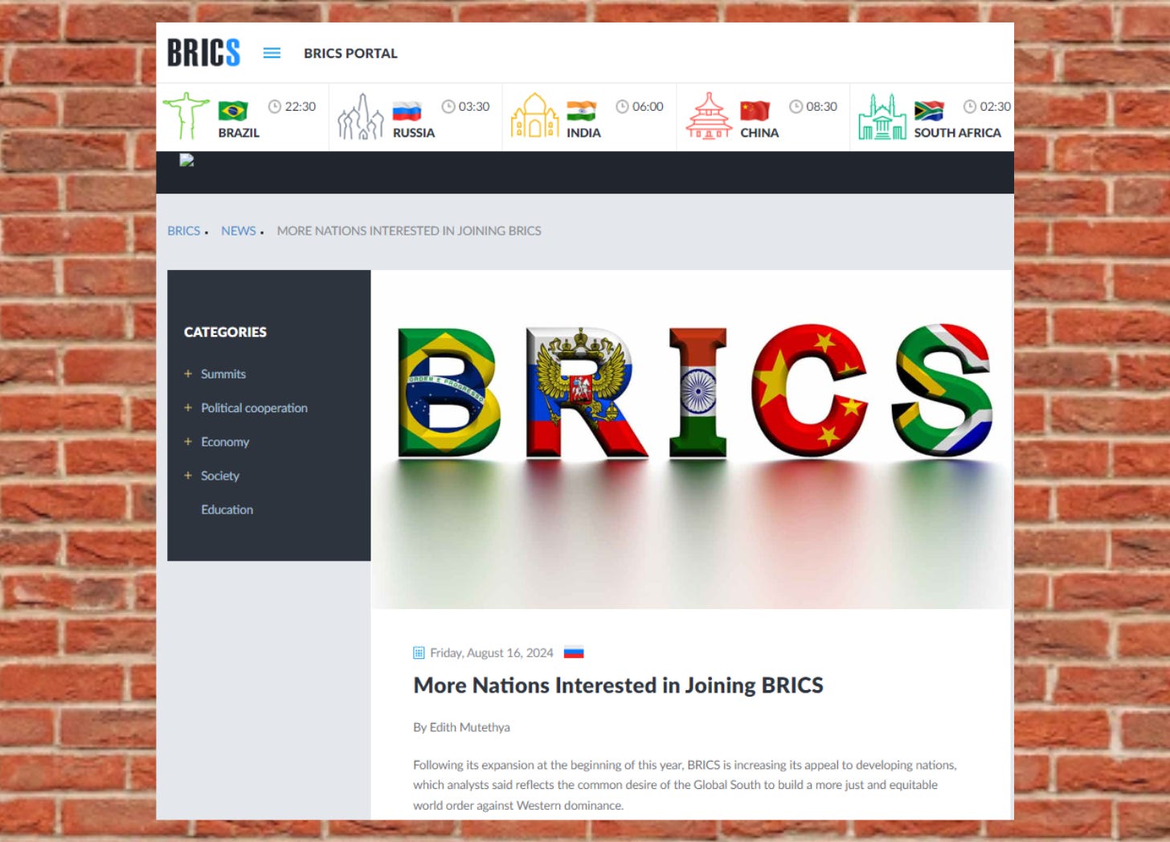
Task: Open the Society category
Action: tap(220, 476)
